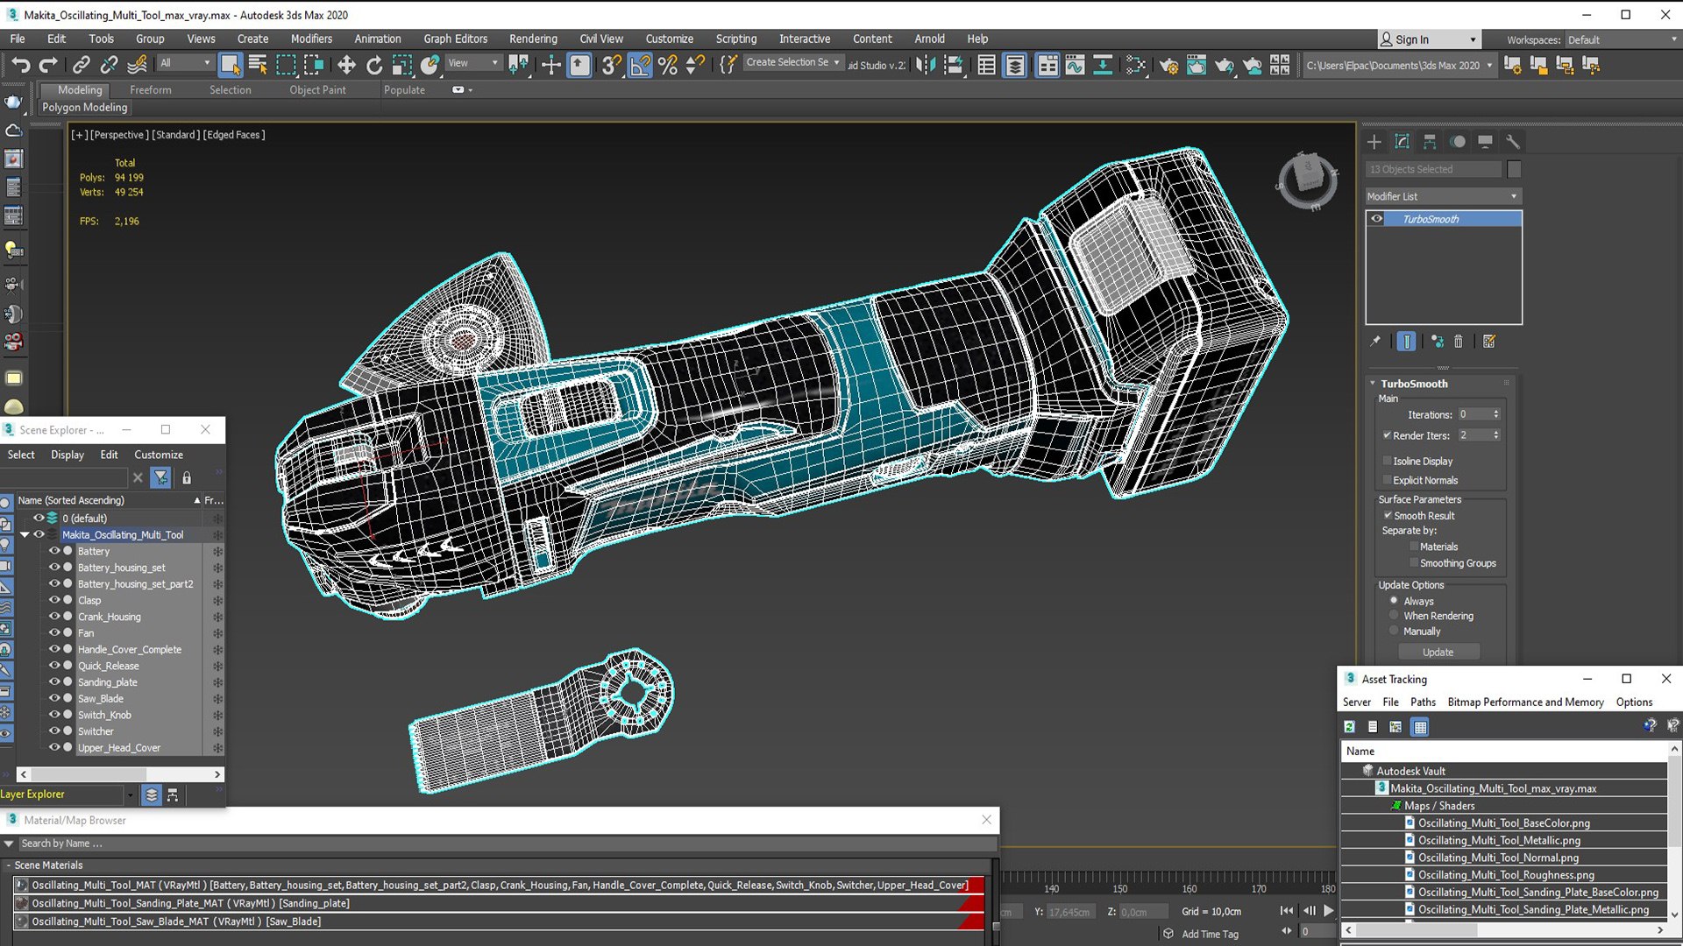The height and width of the screenshot is (946, 1683).
Task: Open the Modifier List dropdown
Action: tap(1444, 196)
